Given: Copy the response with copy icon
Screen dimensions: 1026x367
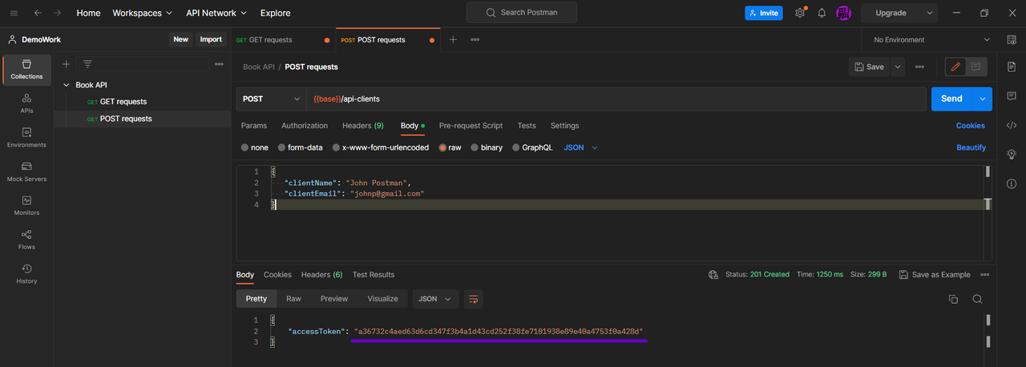Looking at the screenshot, I should coord(953,299).
